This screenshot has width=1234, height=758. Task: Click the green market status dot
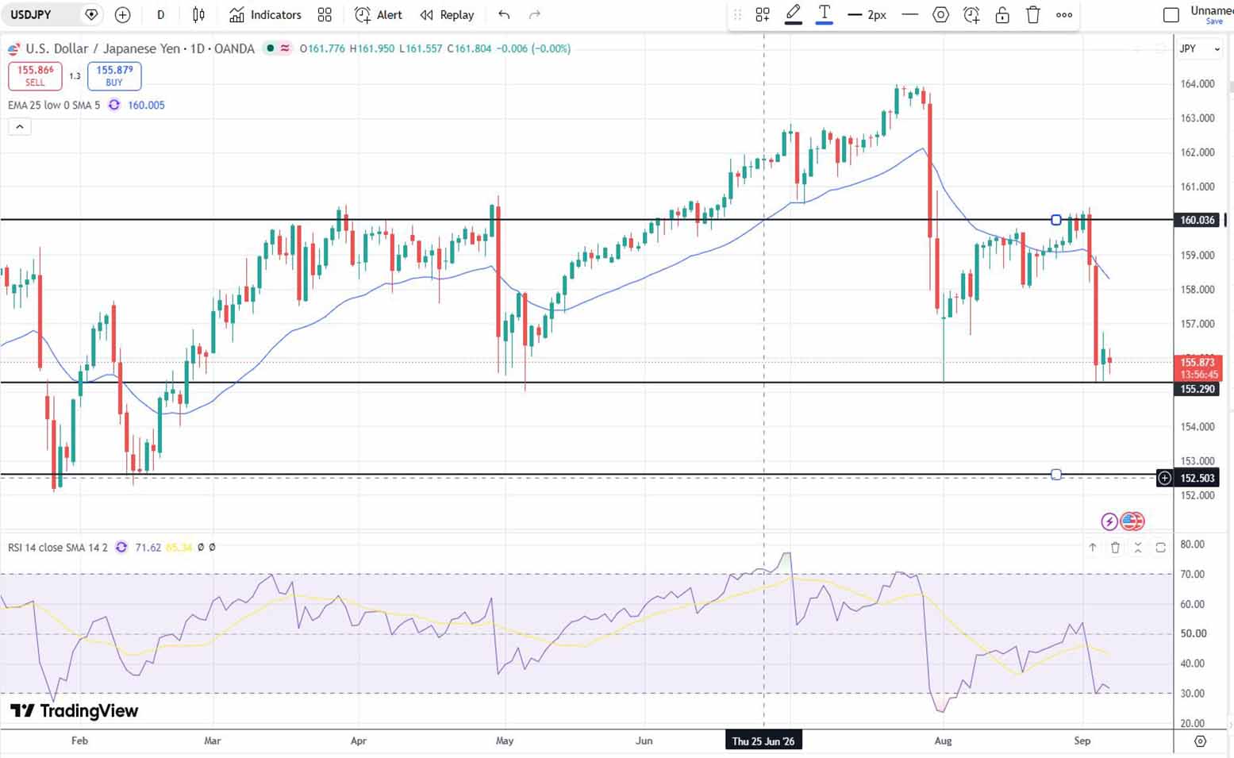coord(271,48)
